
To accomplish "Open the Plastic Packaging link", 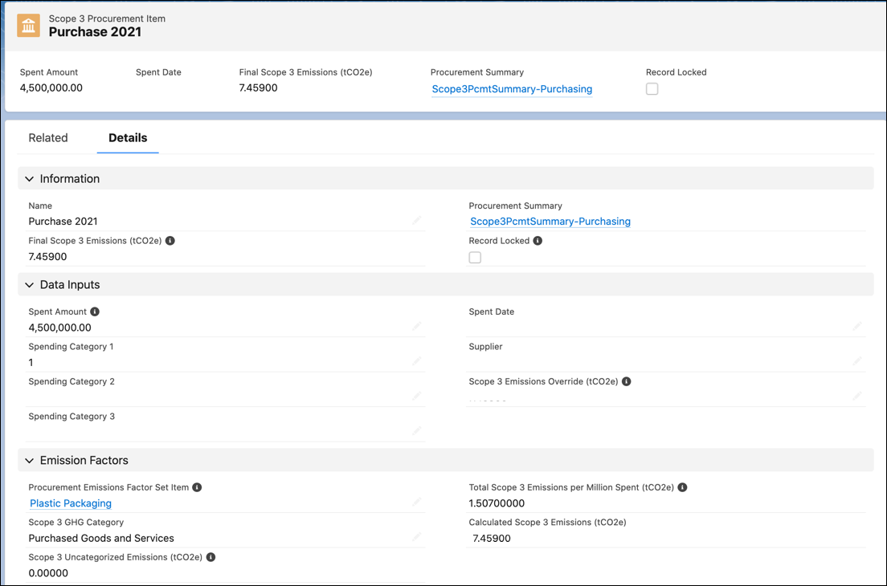I will [x=71, y=503].
